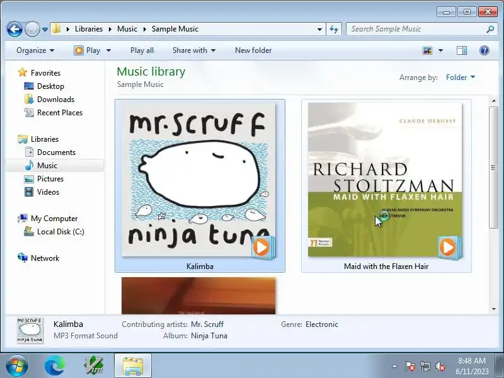Select Libraries in the address breadcrumb
Viewport: 504px width, 378px height.
(x=89, y=29)
